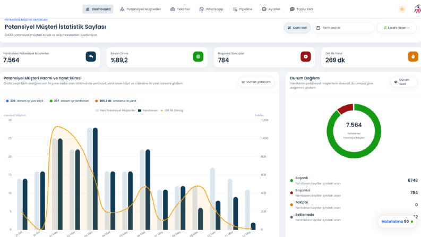Click the 7.564 total inside the donut

pyautogui.click(x=354, y=125)
